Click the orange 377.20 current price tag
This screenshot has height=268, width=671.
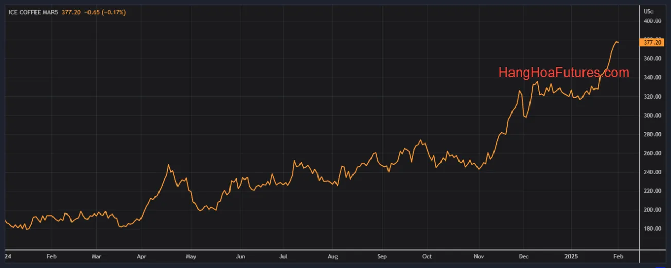pyautogui.click(x=652, y=42)
